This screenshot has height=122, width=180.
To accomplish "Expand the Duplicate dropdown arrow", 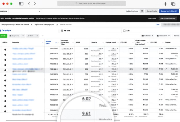I will point(23,36).
